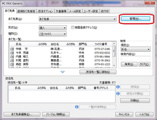Image resolution: width=157 pixels, height=120 pixels.
Task: Open the 種別 dropdown showing ファクス
Action: coord(53,34)
